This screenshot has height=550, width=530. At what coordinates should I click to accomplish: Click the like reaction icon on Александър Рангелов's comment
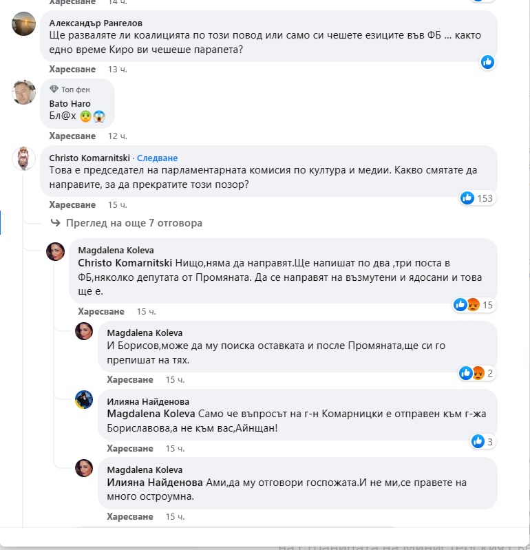pos(487,61)
